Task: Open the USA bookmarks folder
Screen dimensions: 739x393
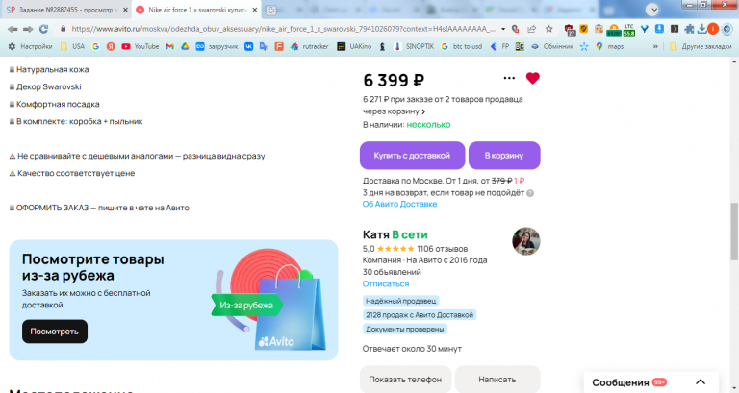Action: tap(72, 46)
